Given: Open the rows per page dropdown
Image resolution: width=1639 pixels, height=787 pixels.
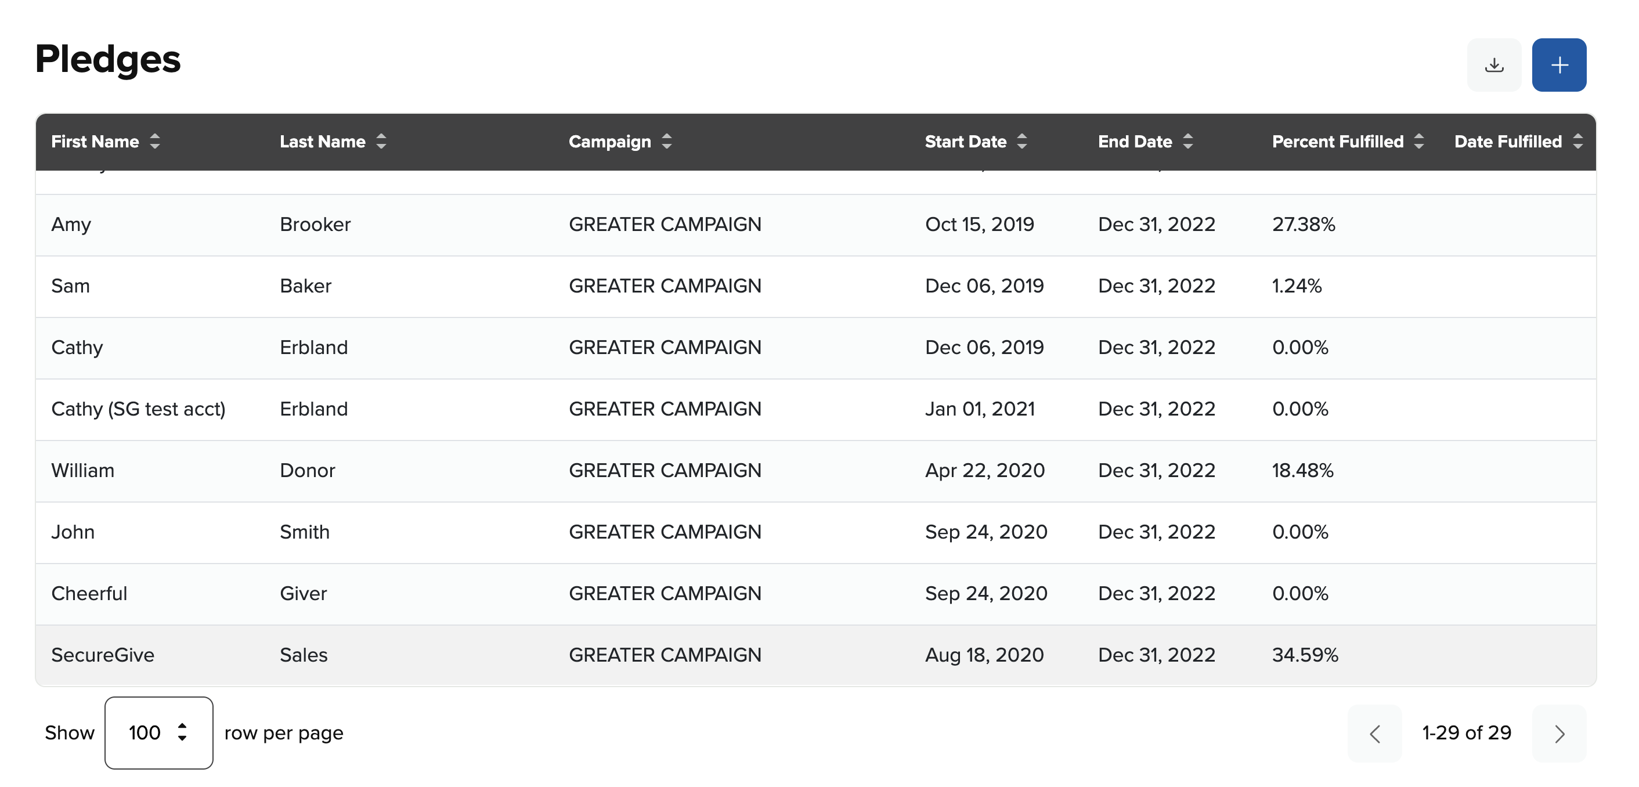Looking at the screenshot, I should click(158, 732).
